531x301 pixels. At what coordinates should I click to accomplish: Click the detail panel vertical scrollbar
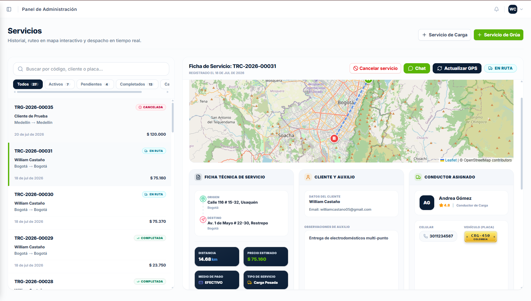pos(522,144)
